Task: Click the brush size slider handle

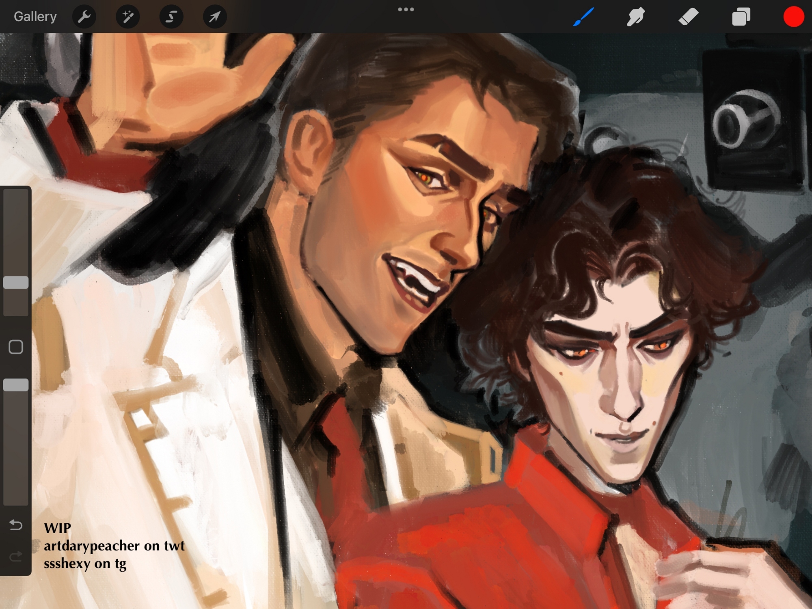Action: pos(16,283)
